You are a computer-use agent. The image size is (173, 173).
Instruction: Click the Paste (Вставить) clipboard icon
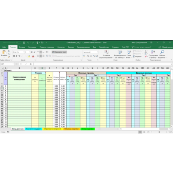4,52
